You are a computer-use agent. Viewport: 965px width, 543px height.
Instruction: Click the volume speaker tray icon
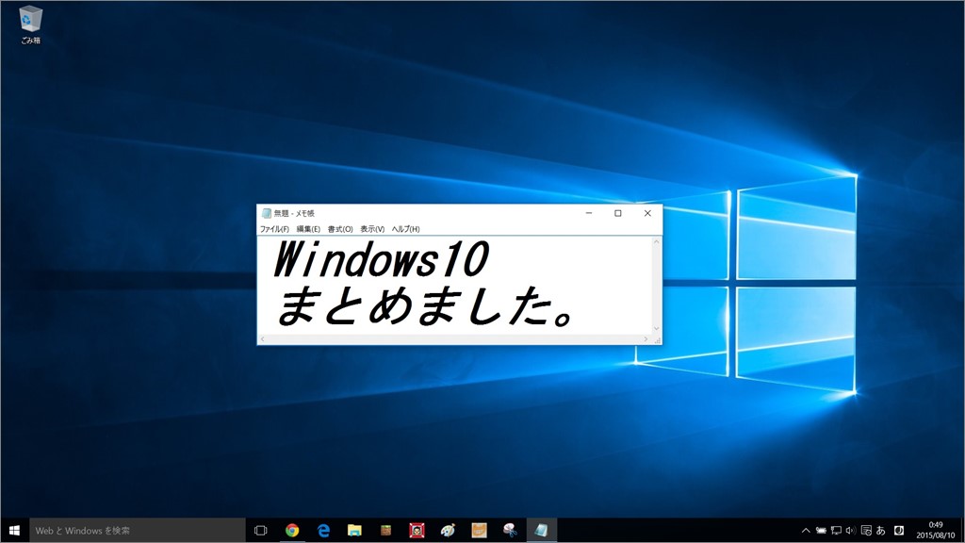click(851, 530)
